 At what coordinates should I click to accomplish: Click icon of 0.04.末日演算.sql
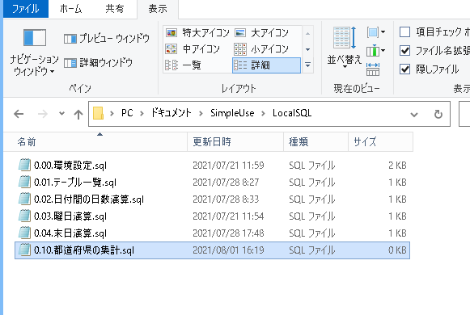tap(24, 233)
